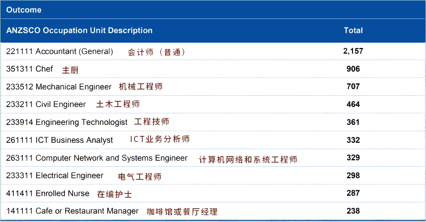Click the Chinese annotation 机械工程师
Viewport: 426px width, 222px height.
141,87
